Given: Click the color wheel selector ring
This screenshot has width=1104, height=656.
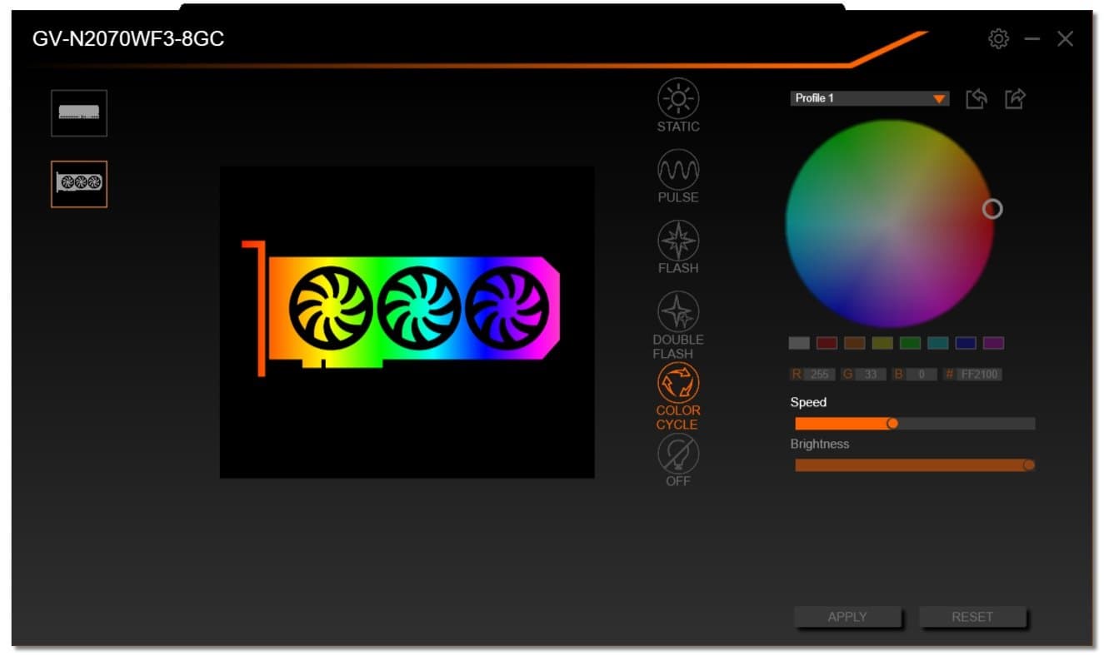Looking at the screenshot, I should pos(992,209).
